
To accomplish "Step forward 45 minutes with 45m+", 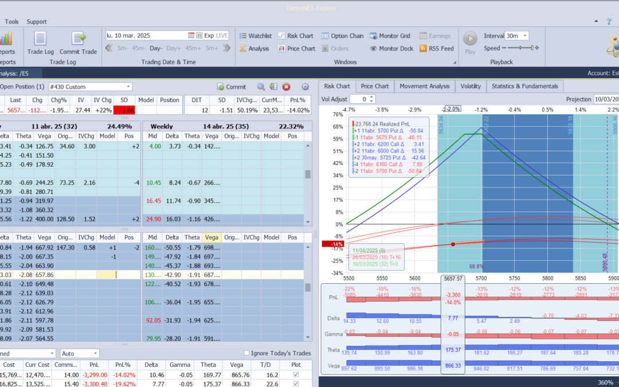I will 193,48.
